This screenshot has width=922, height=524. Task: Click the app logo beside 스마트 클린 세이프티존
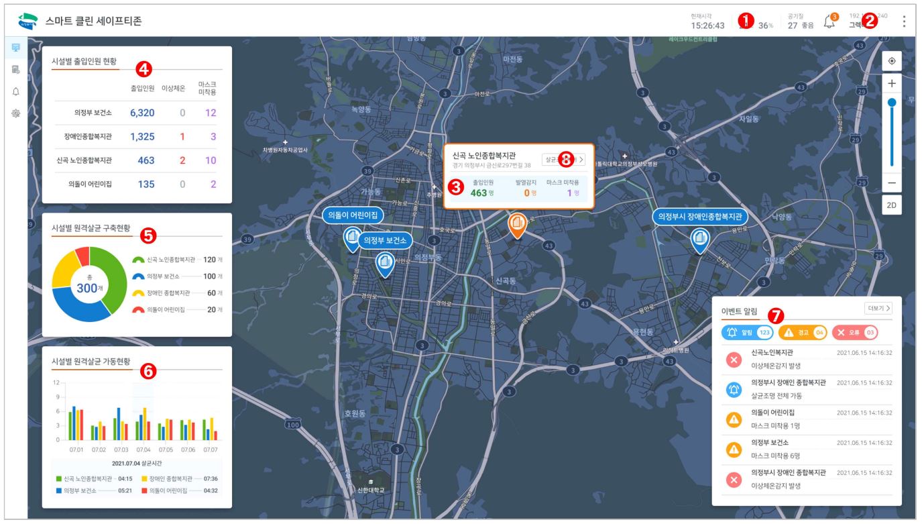[28, 21]
